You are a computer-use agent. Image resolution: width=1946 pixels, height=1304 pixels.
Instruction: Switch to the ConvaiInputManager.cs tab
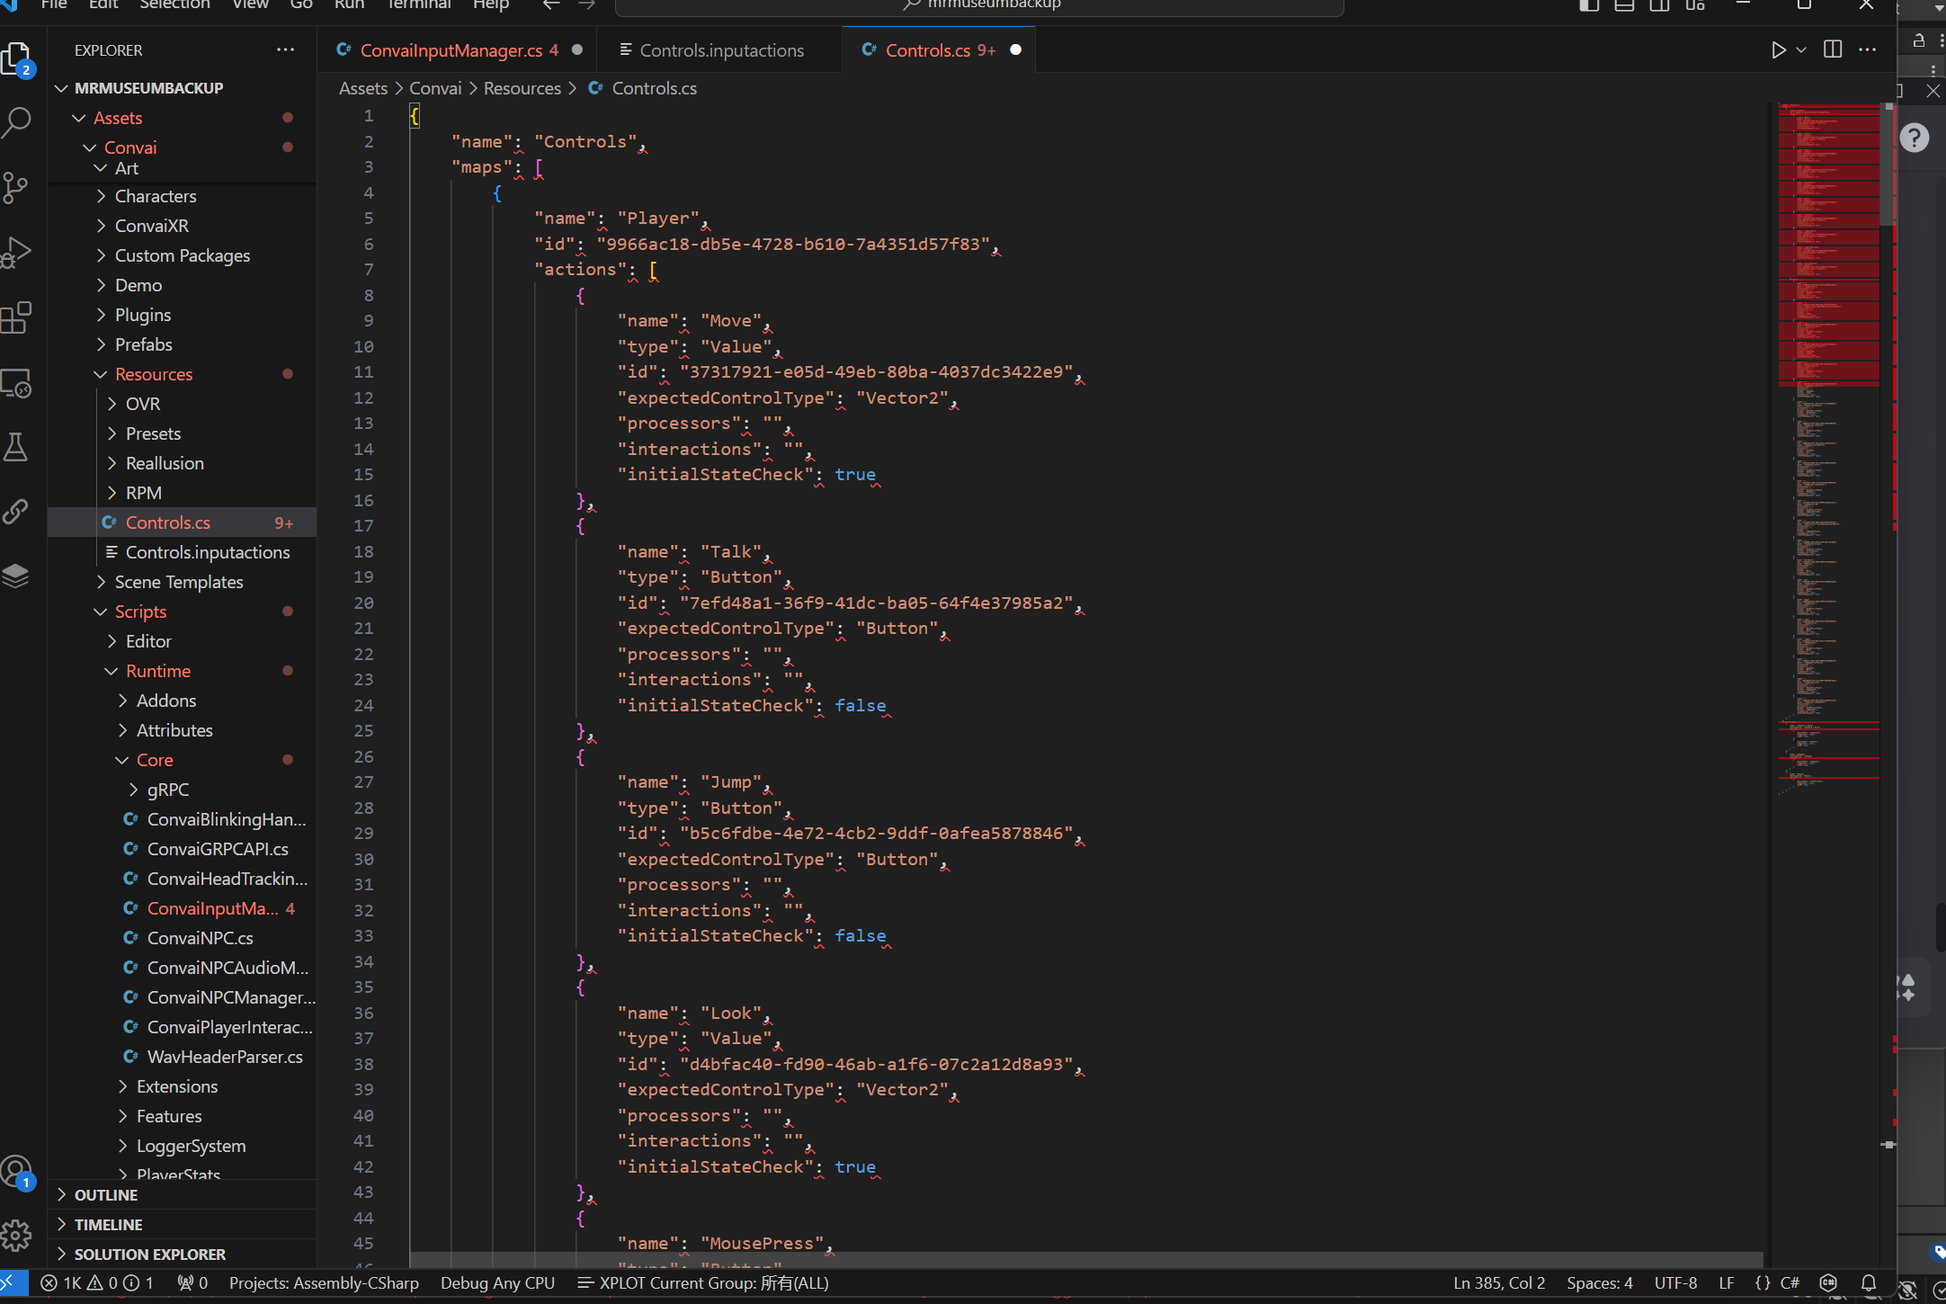point(451,50)
